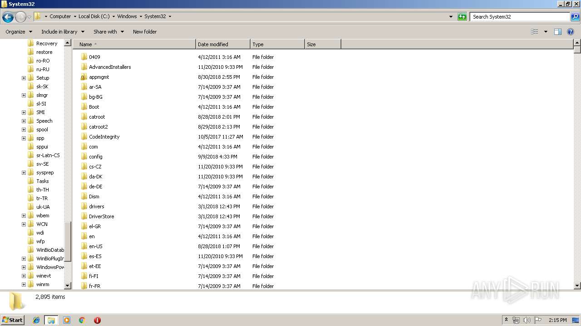
Task: Click Computer in the address breadcrumb
Action: pos(60,16)
